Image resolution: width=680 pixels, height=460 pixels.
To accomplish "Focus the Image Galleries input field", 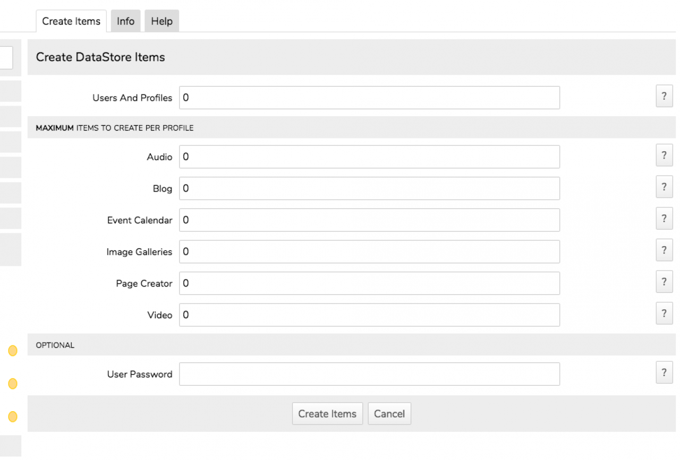I will (x=369, y=251).
